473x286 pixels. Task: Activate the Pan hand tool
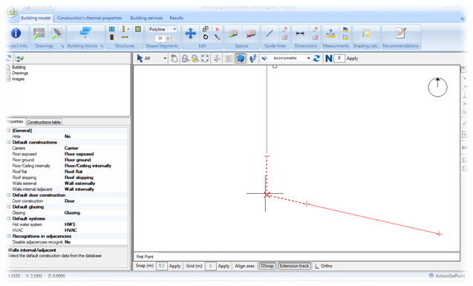tap(174, 58)
